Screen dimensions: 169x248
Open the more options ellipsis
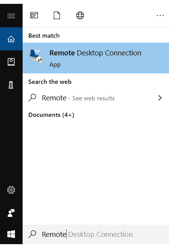[160, 15]
